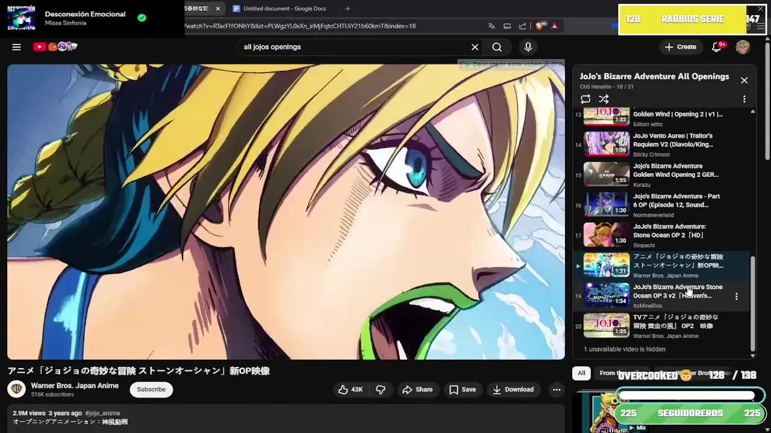
Task: Open the Brave Rewards triangle icon
Action: [554, 26]
